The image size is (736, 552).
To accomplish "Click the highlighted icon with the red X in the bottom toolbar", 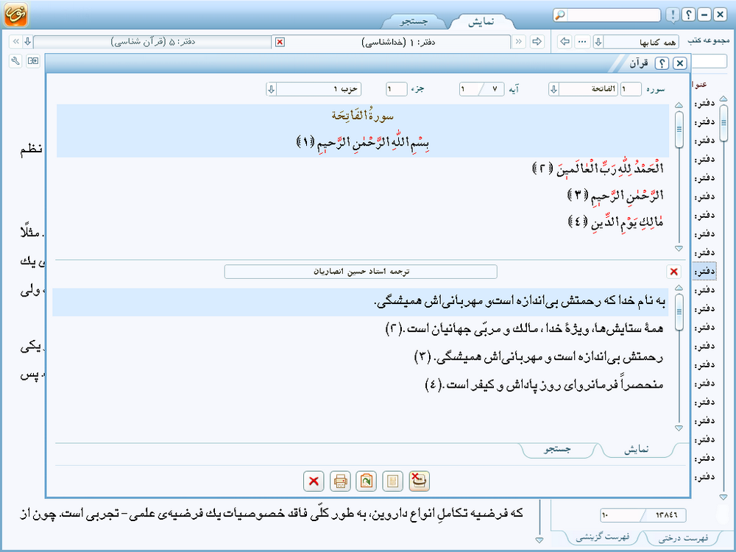I will [x=419, y=481].
